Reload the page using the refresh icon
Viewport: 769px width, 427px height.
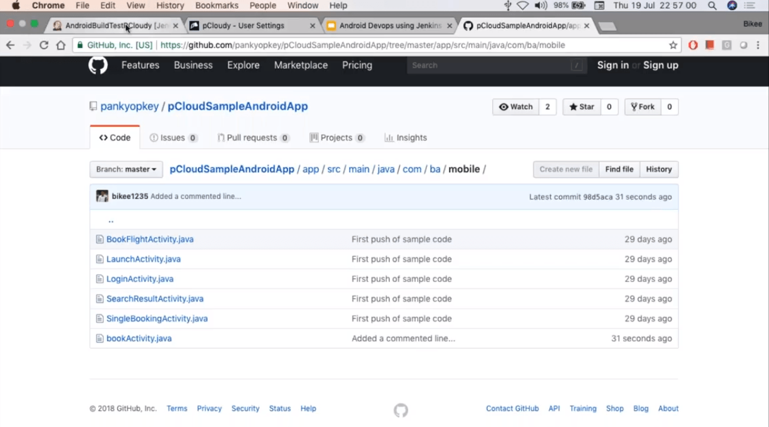44,45
